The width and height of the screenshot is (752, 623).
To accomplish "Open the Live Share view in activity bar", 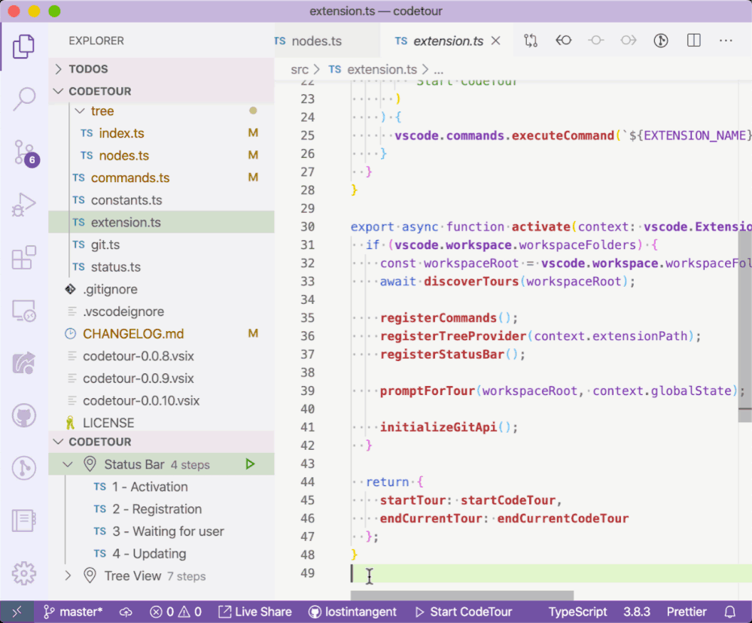I will (x=23, y=363).
